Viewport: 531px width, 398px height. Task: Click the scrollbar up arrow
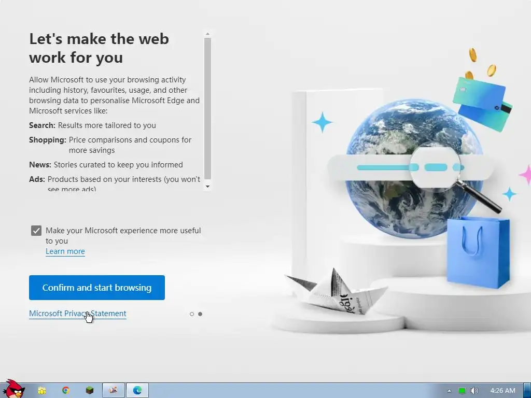pyautogui.click(x=207, y=34)
